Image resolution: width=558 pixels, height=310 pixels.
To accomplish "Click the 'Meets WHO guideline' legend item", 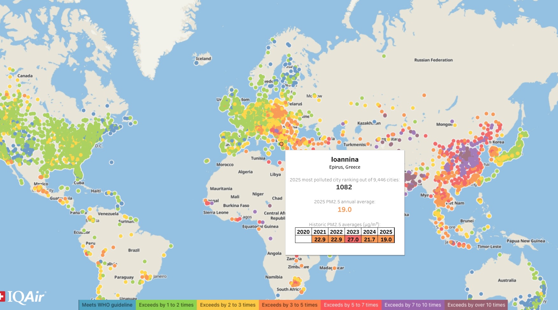I will (x=107, y=305).
